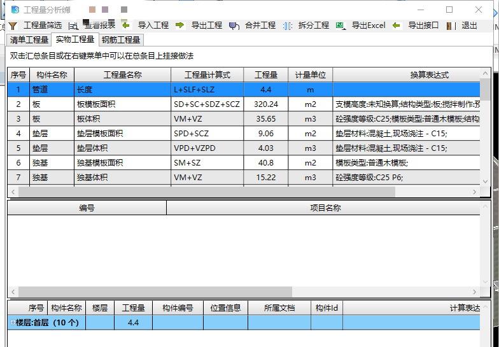Select the 实物工程量 tab
Screen dimensions: 499x347
(x=75, y=40)
